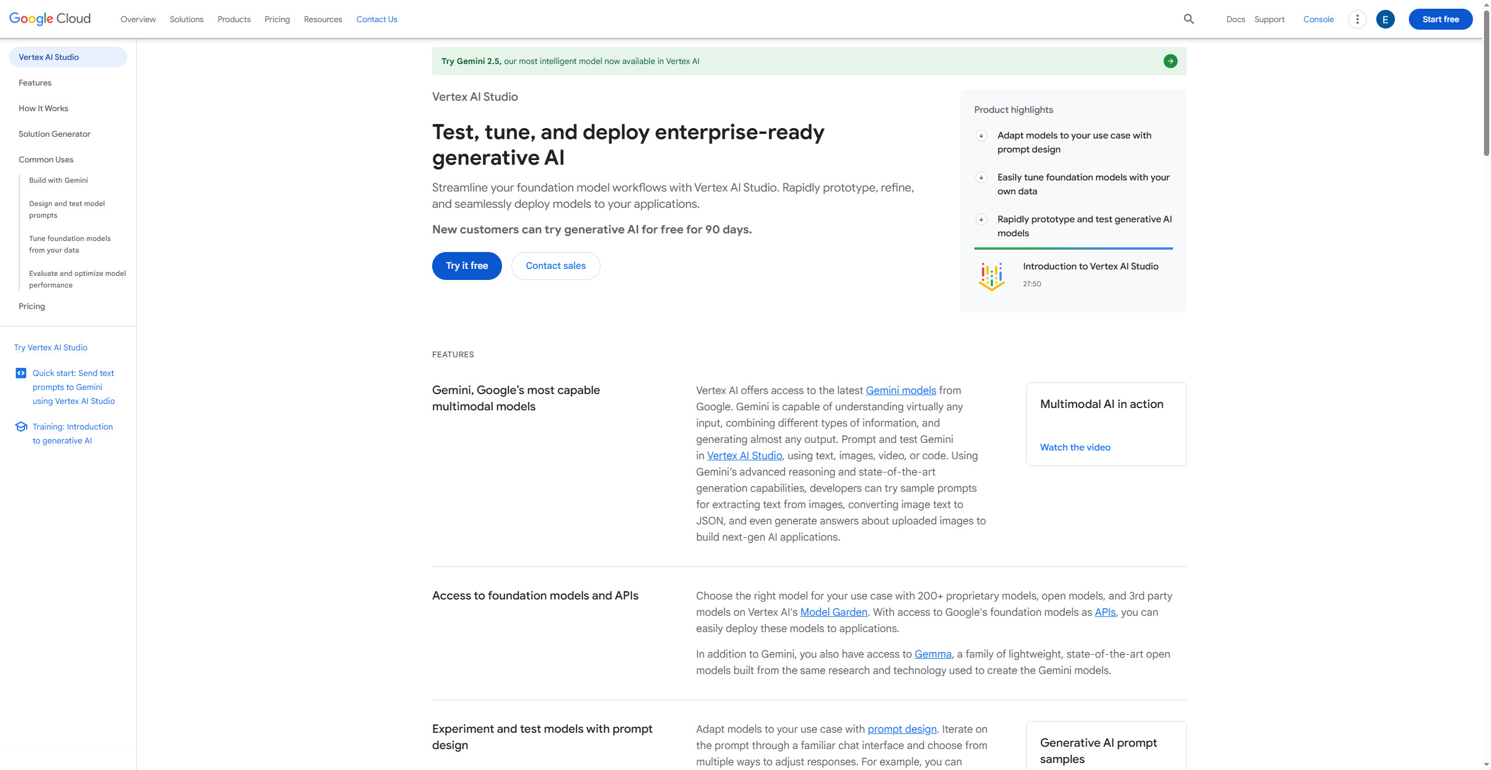Open the Products menu
Screen dimensions: 1491x770
tap(234, 19)
